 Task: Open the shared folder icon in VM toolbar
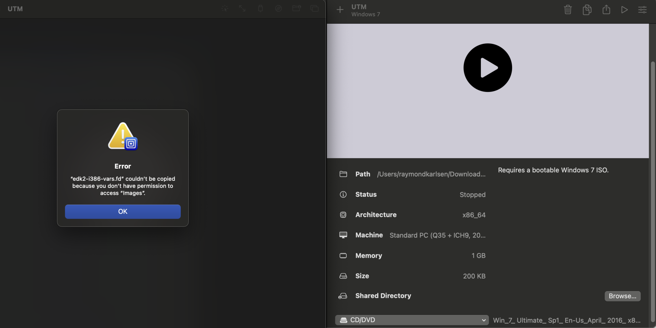[x=297, y=9]
